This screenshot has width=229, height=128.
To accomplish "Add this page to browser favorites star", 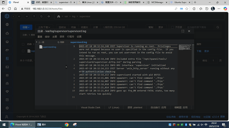I will (187, 9).
